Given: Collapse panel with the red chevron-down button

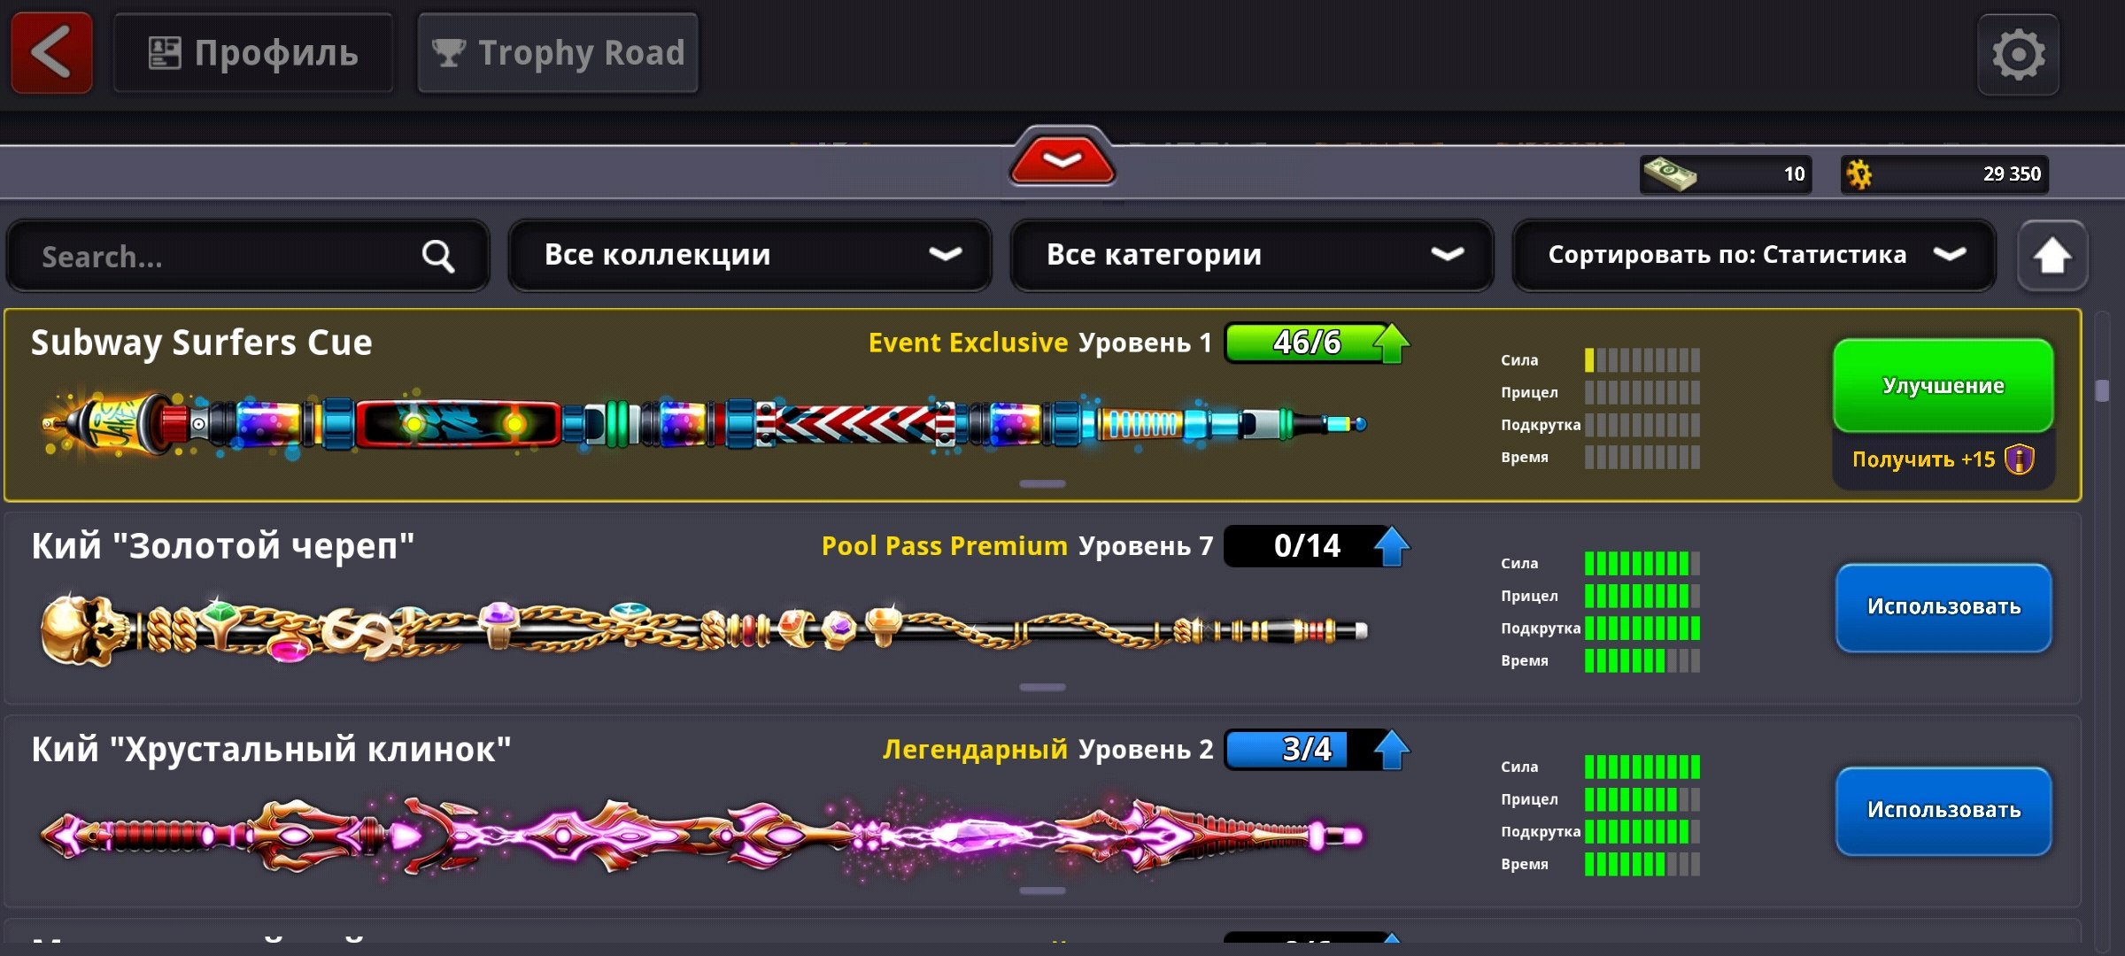Looking at the screenshot, I should pos(1062,159).
